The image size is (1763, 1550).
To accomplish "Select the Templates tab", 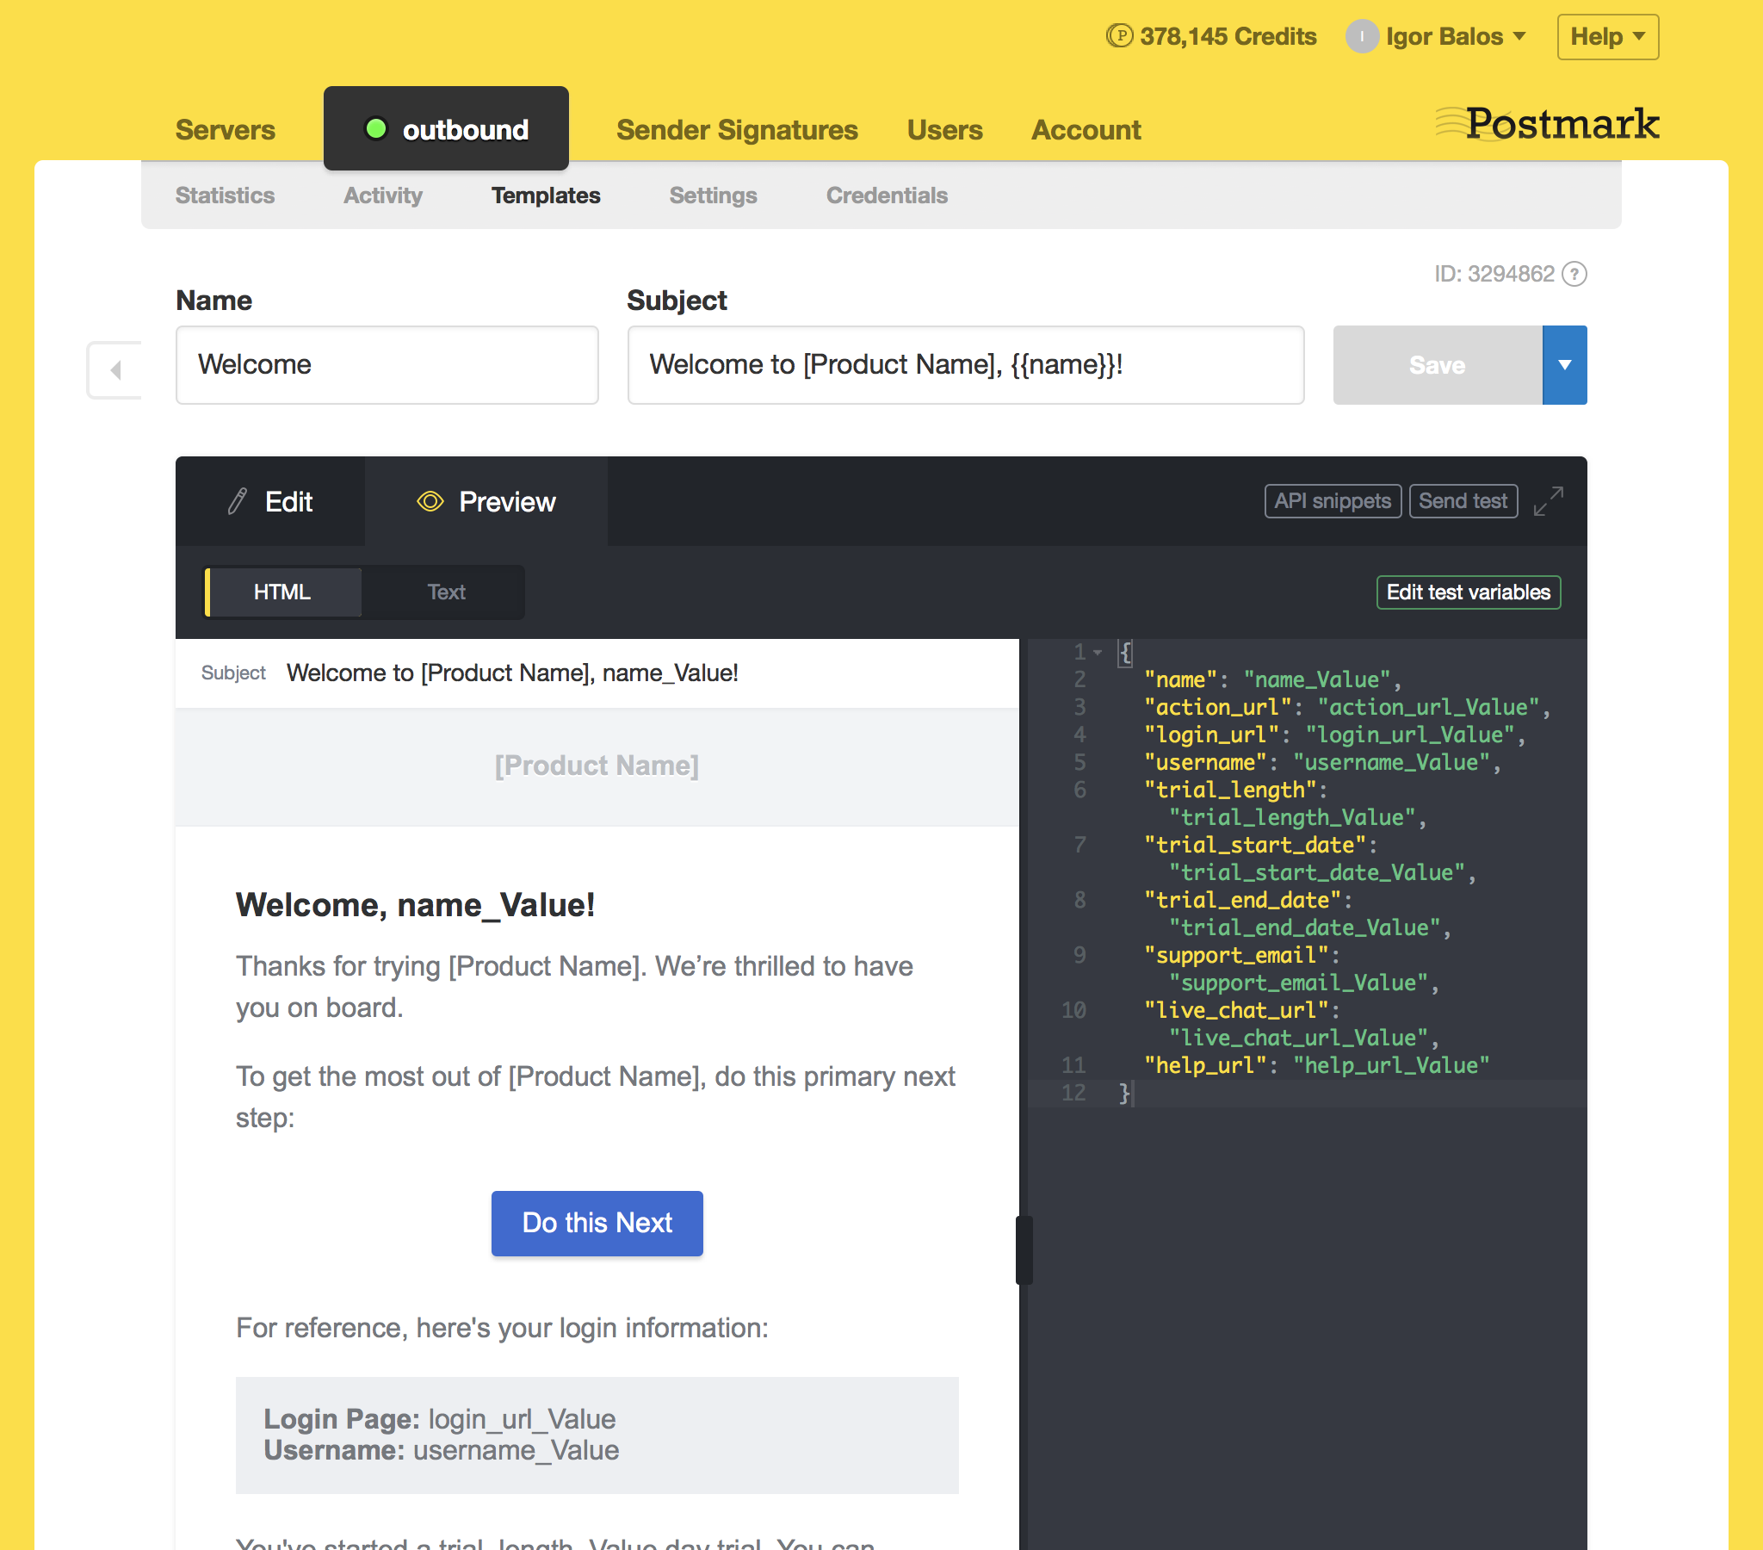I will point(546,195).
